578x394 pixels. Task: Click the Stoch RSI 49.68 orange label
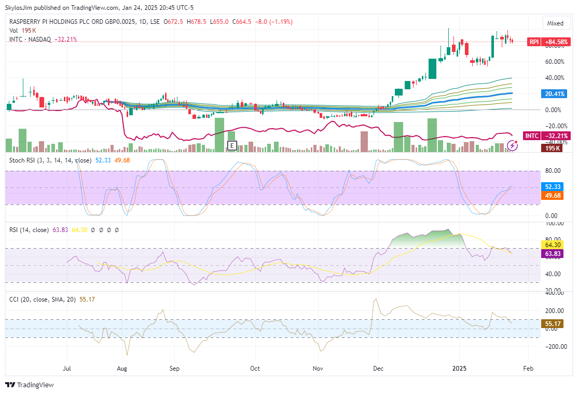(x=553, y=196)
